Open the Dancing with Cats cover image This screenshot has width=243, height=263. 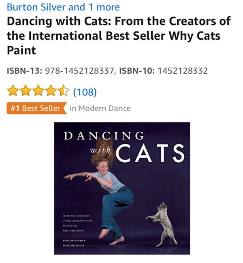(122, 188)
